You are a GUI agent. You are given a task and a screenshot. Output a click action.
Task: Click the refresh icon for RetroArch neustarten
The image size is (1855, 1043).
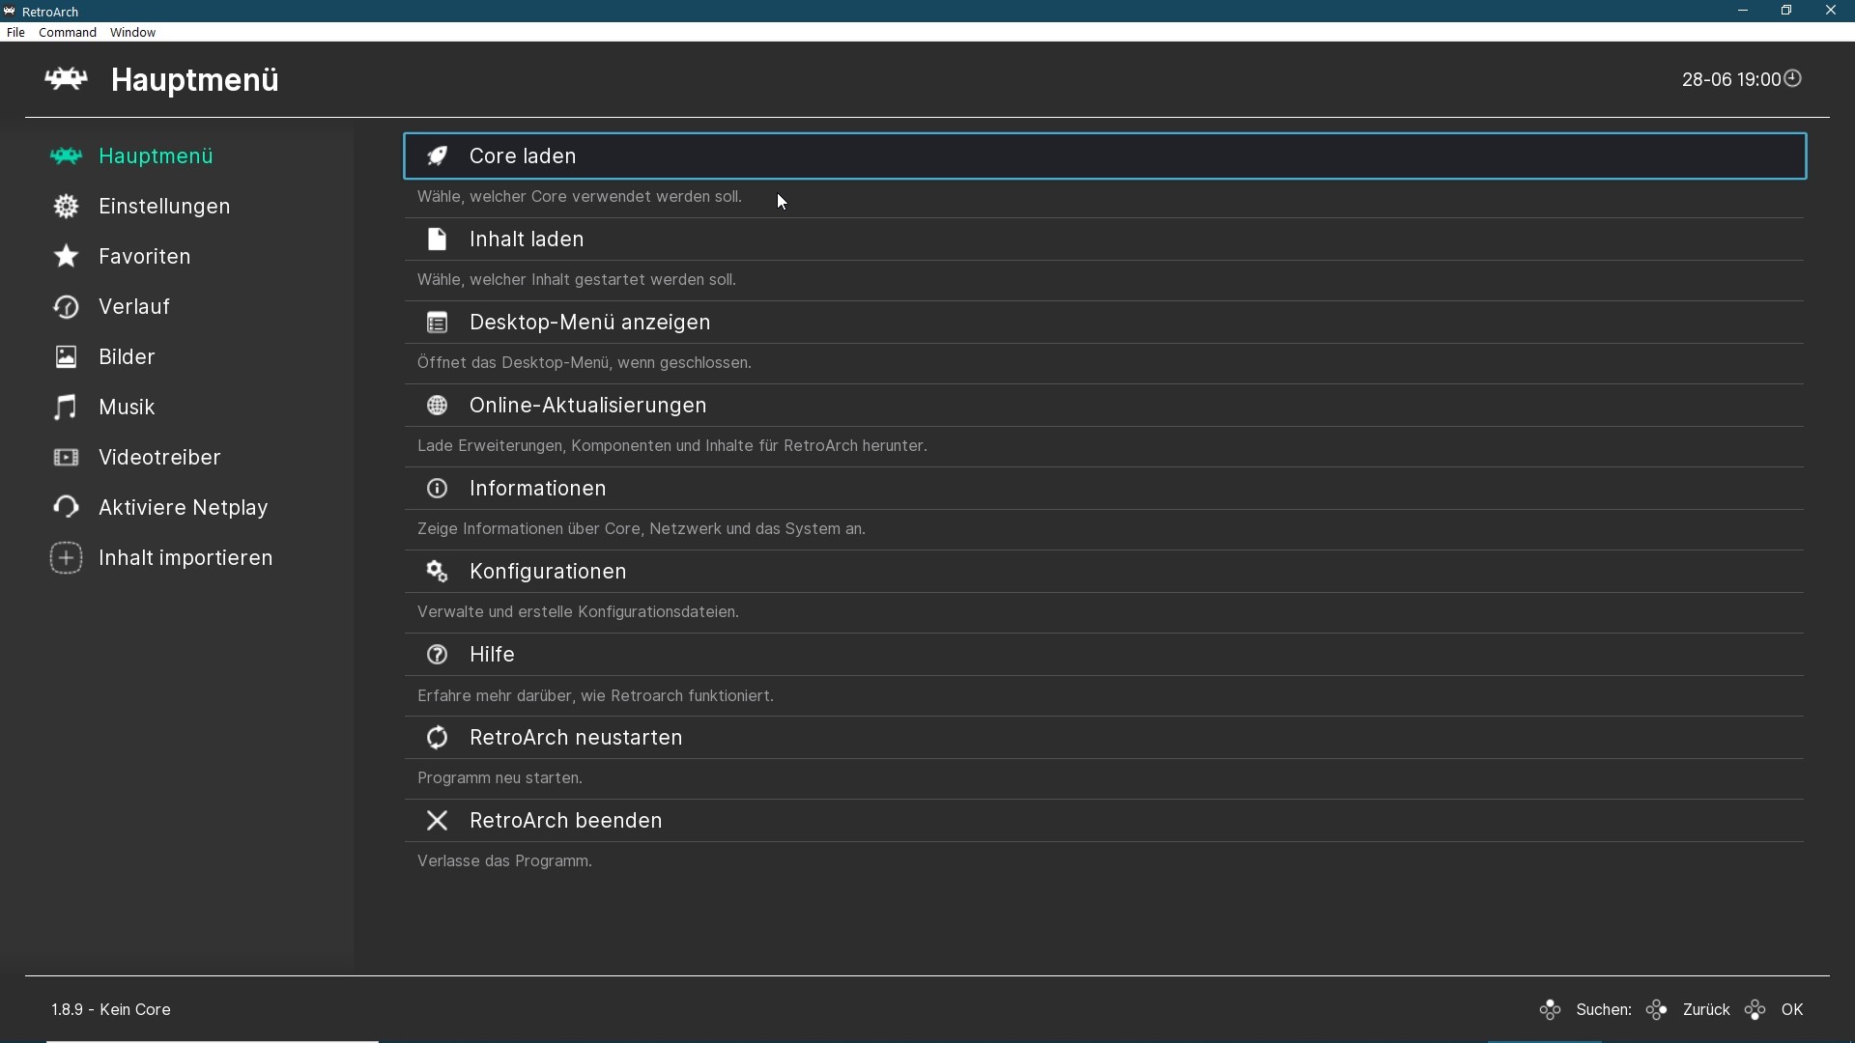[x=438, y=738]
